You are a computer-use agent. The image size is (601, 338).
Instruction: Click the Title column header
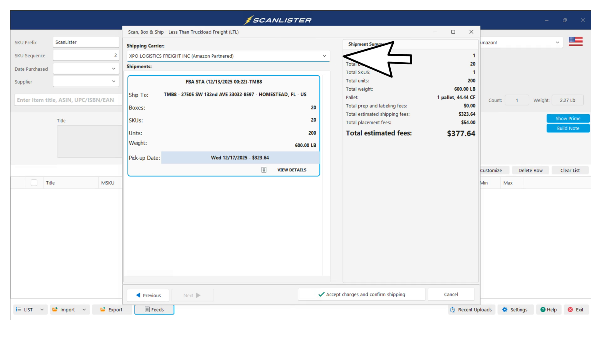[x=50, y=183]
